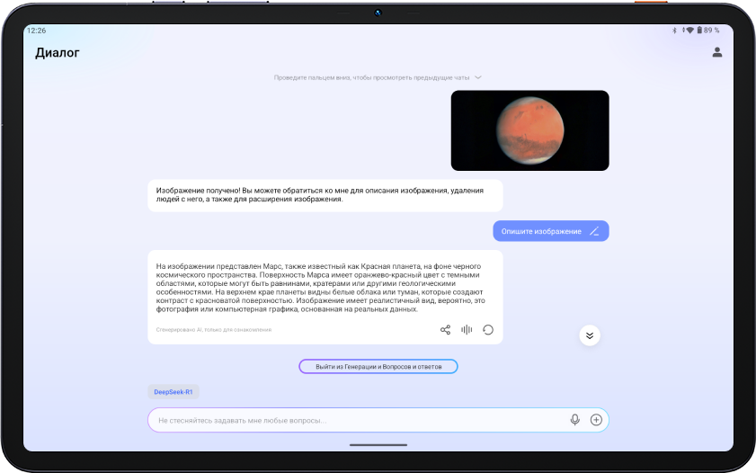The width and height of the screenshot is (756, 473).
Task: Edit the 'Опишите изображение' prompt with pencil icon
Action: (594, 231)
